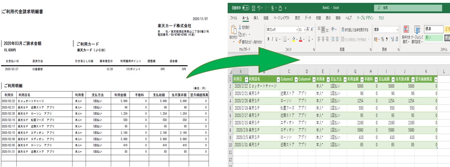The width and height of the screenshot is (450, 167).
Task: Click the Save icon in quick access toolbar
Action: [x=254, y=7]
